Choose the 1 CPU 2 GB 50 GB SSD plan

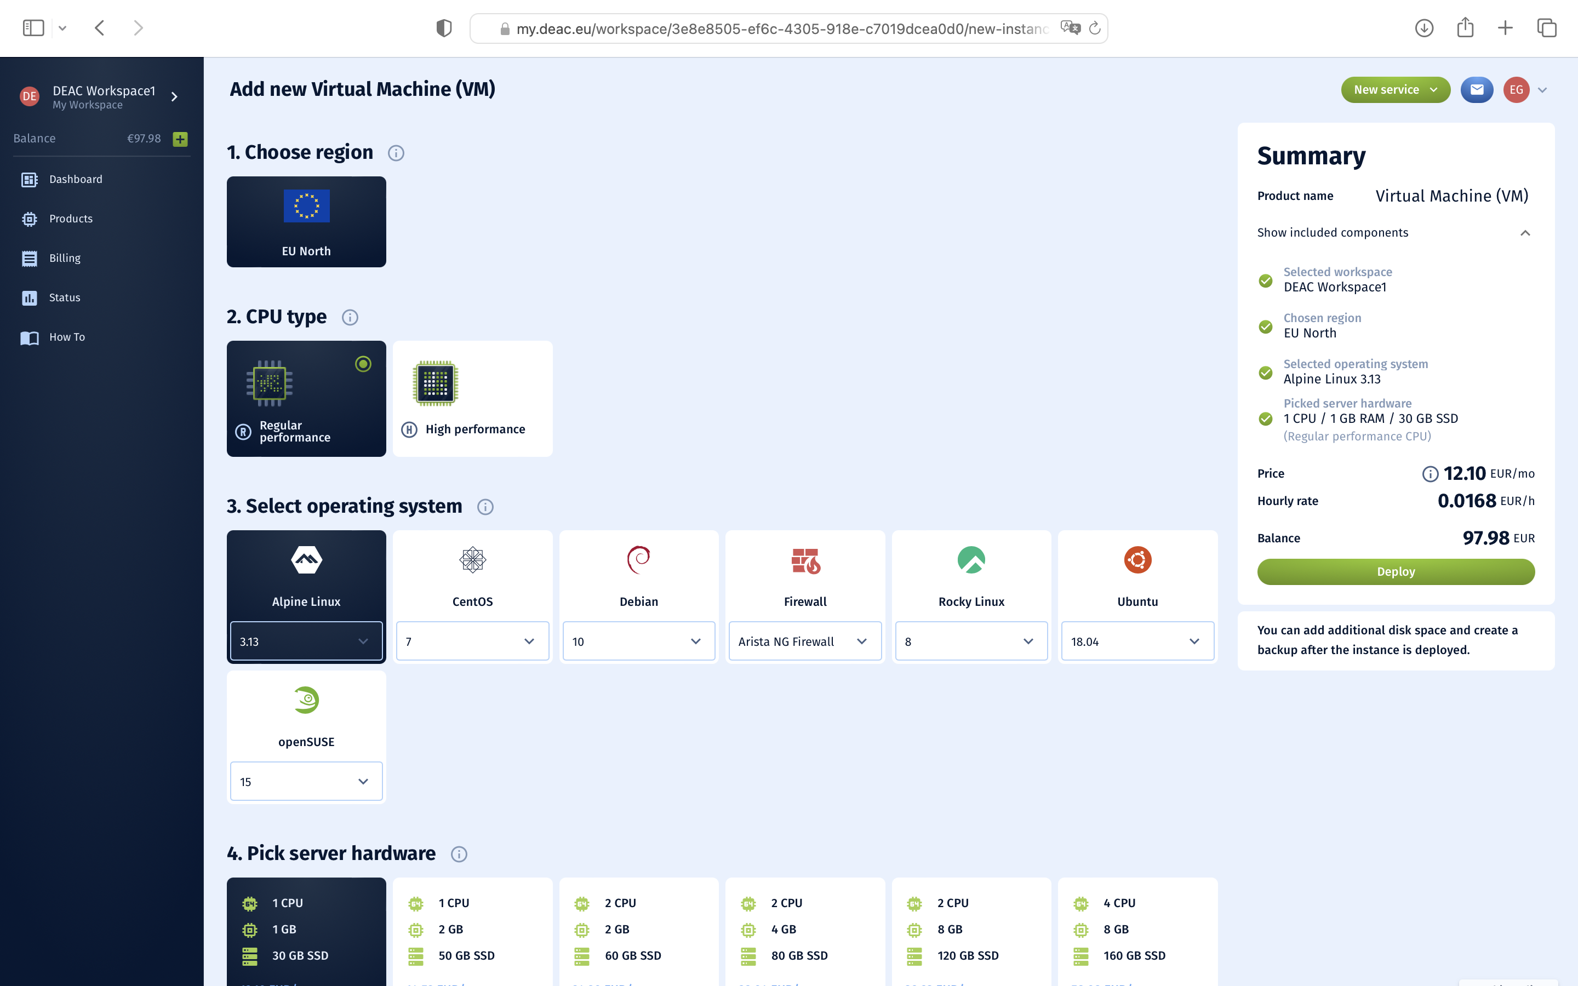point(472,930)
